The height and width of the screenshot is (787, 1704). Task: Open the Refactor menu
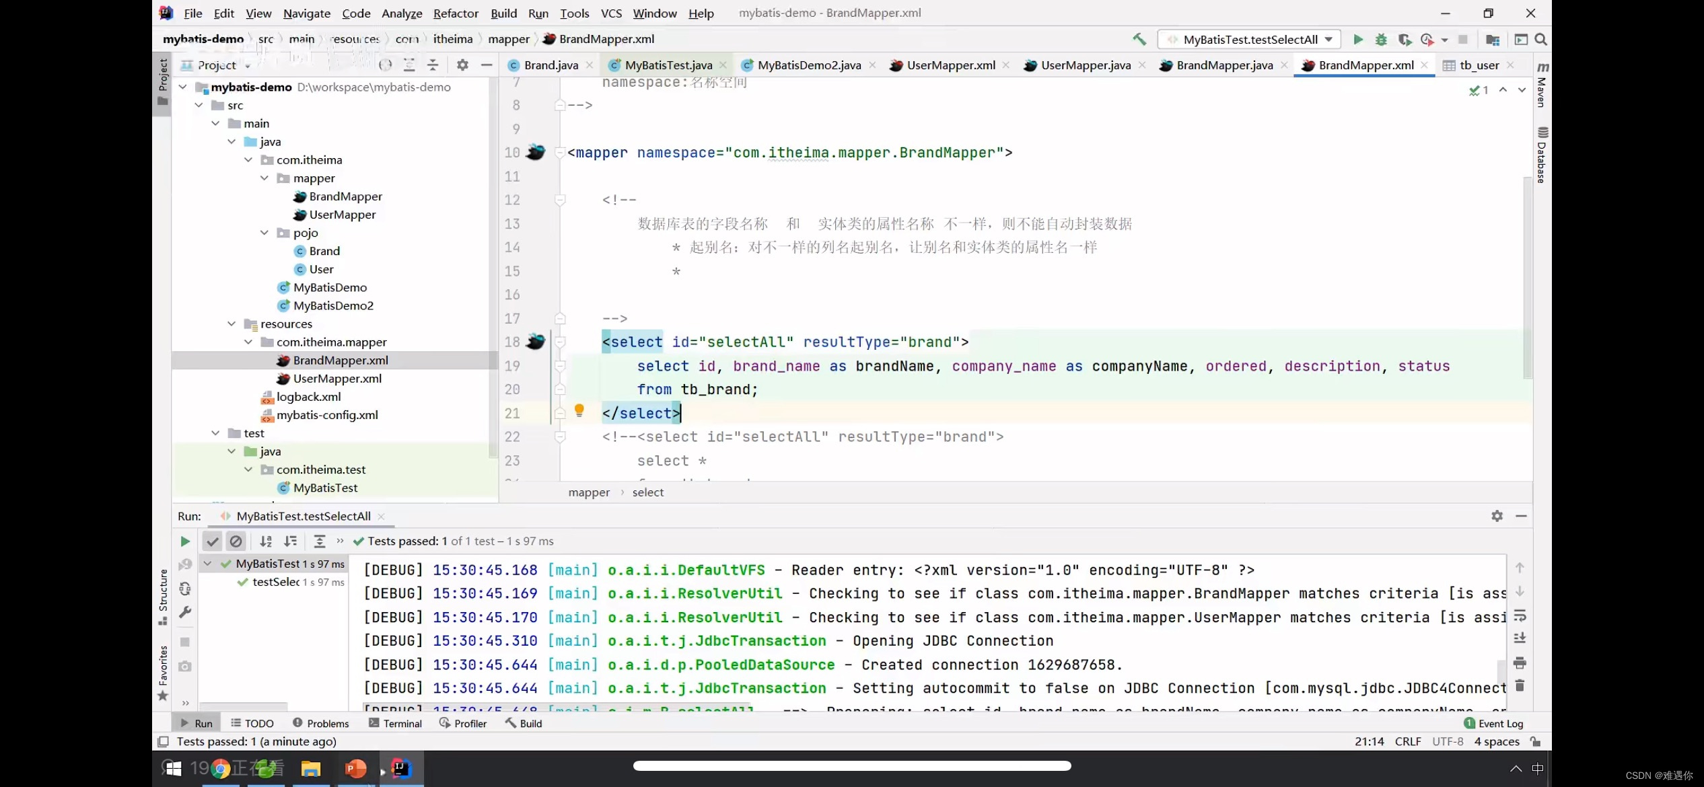pyautogui.click(x=456, y=13)
